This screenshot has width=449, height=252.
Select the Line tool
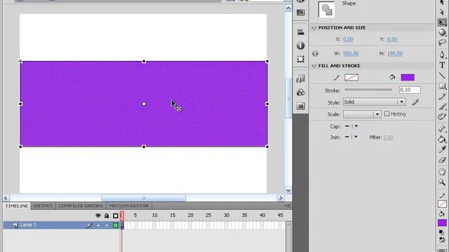(442, 76)
